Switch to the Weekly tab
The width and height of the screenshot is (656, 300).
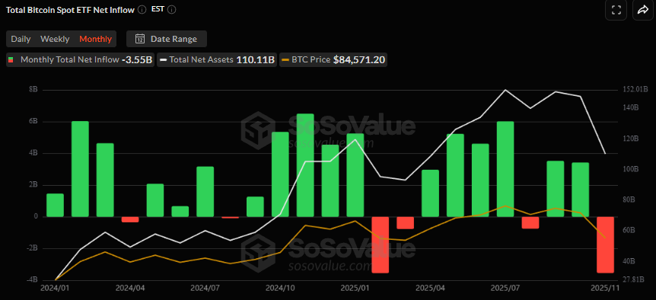click(55, 39)
